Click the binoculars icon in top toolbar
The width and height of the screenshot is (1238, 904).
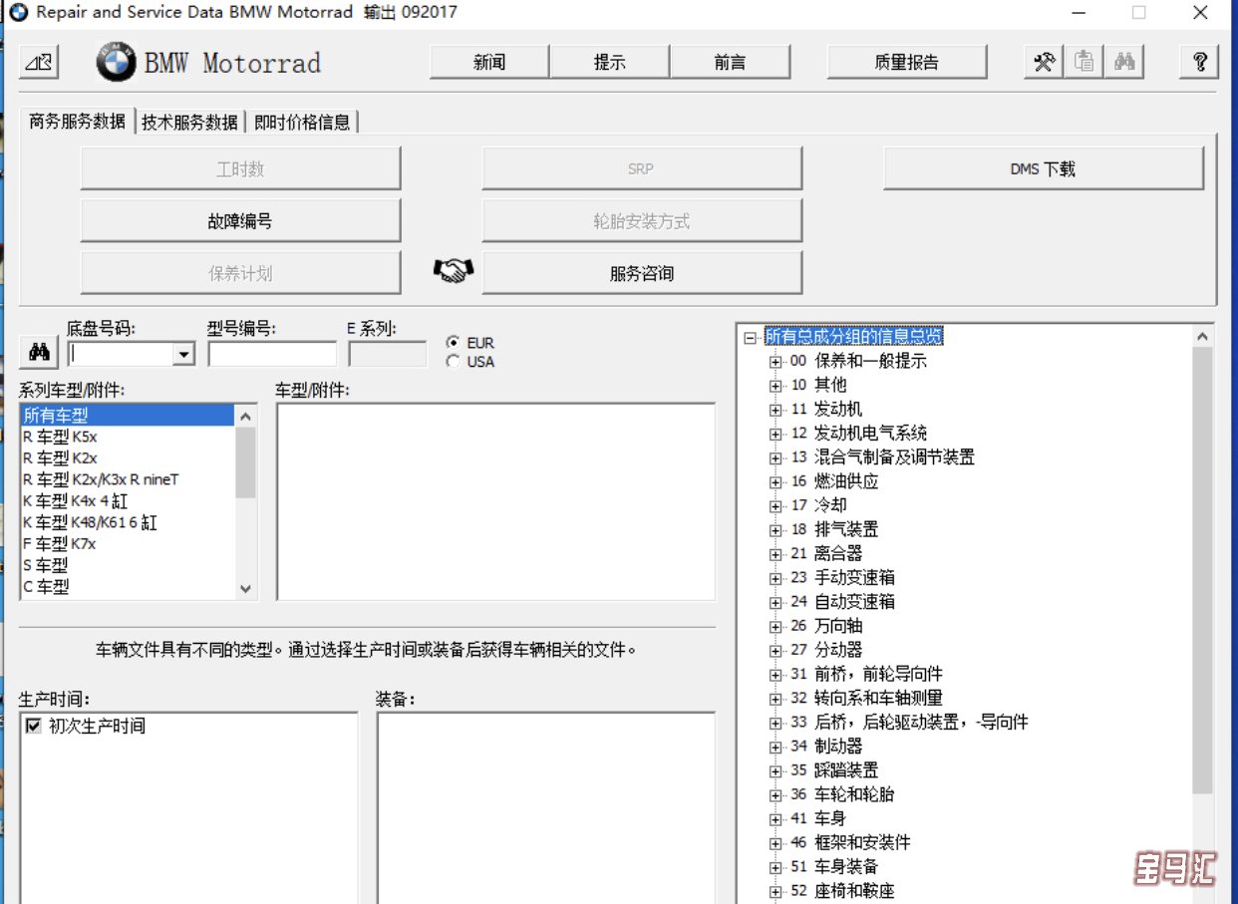click(1124, 62)
